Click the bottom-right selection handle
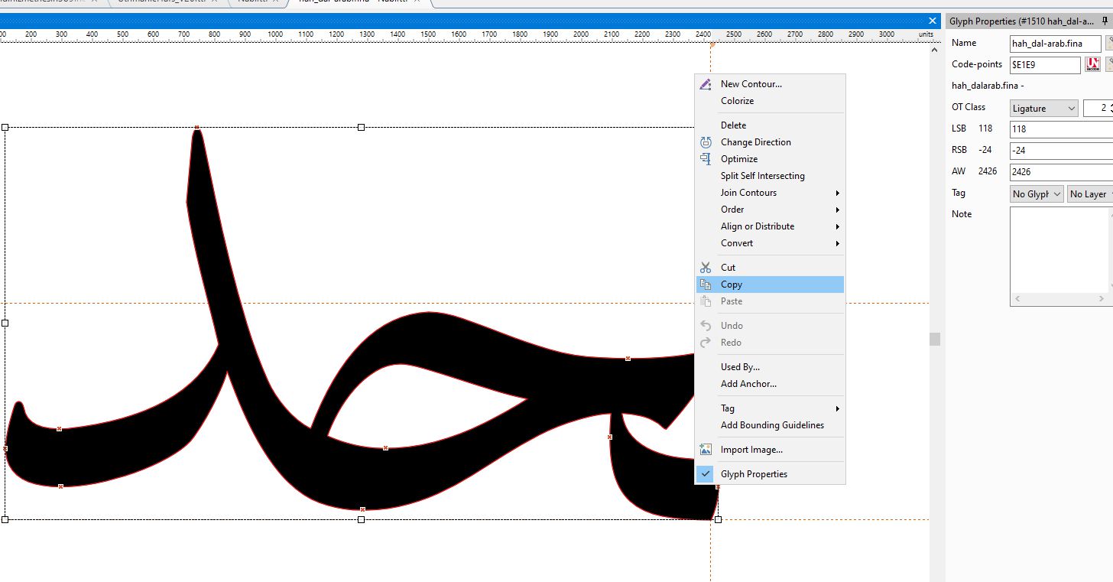Image resolution: width=1113 pixels, height=582 pixels. tap(718, 519)
